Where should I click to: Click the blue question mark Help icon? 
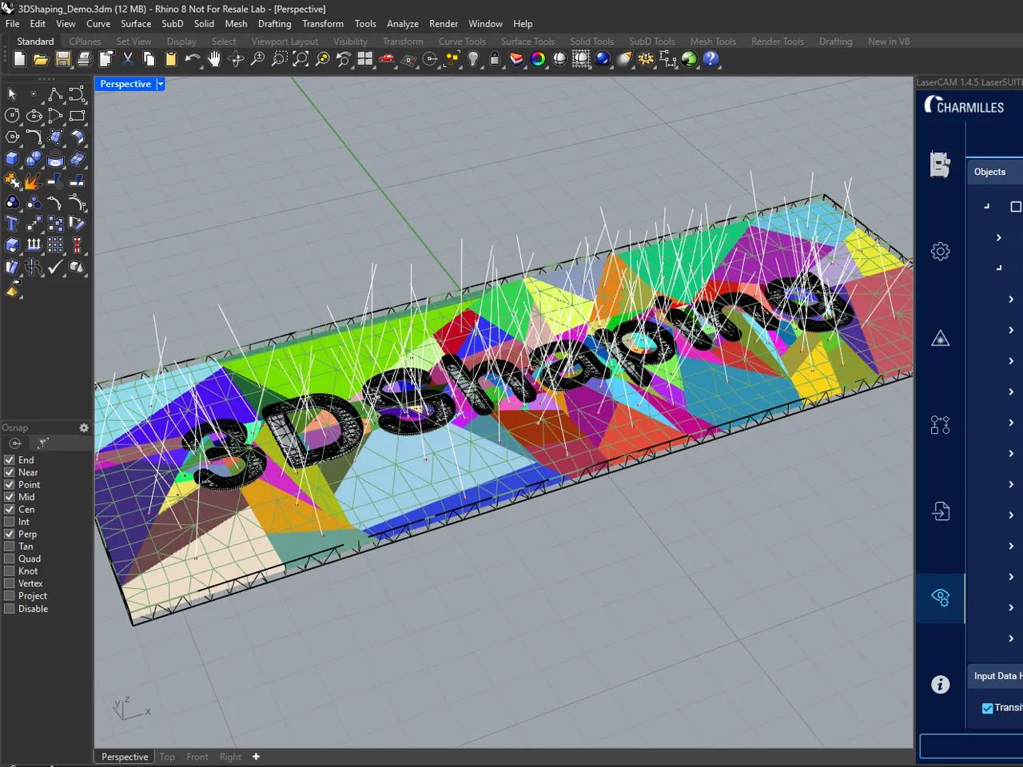(x=711, y=59)
